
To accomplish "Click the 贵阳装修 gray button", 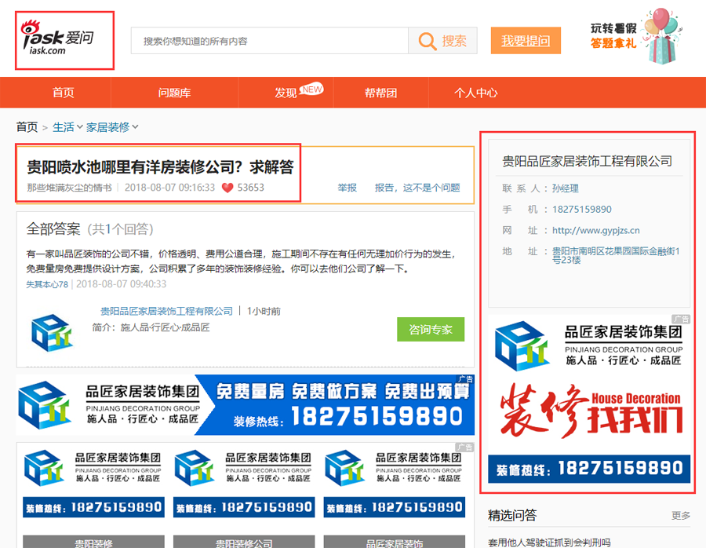I will pos(93,543).
